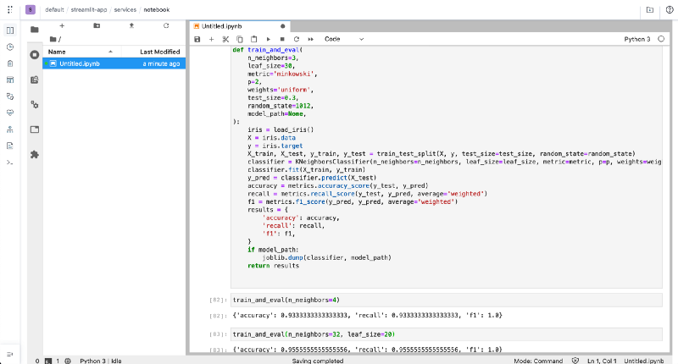678x364 pixels.
Task: Navigate to the streamlit-app breadcrumb
Action: coord(89,9)
